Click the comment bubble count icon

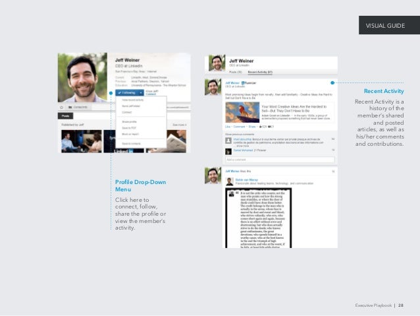pos(269,127)
